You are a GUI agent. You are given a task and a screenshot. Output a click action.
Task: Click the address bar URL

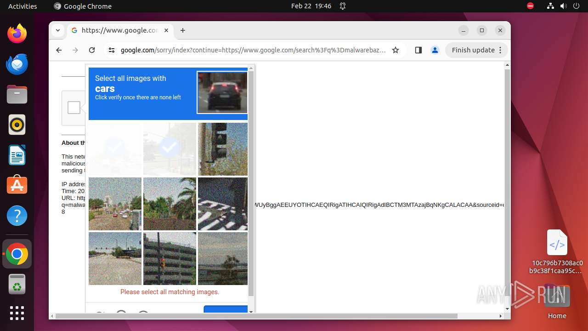click(x=253, y=50)
